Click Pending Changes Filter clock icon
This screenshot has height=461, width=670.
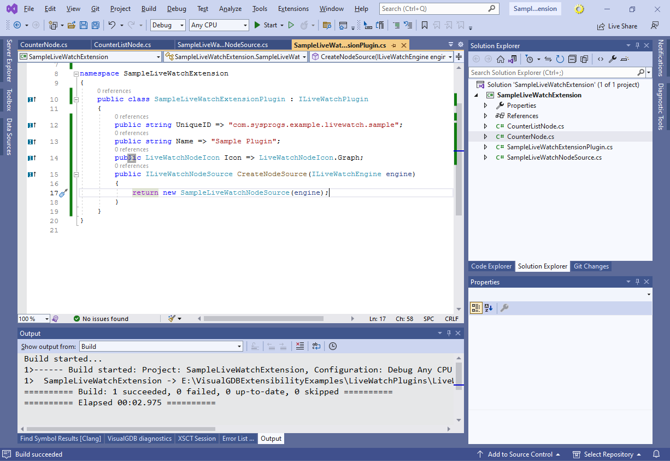pyautogui.click(x=529, y=59)
